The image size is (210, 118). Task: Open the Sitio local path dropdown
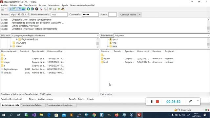[98, 36]
